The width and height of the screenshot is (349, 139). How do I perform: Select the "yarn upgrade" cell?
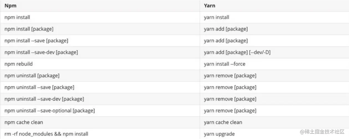pos(219,134)
